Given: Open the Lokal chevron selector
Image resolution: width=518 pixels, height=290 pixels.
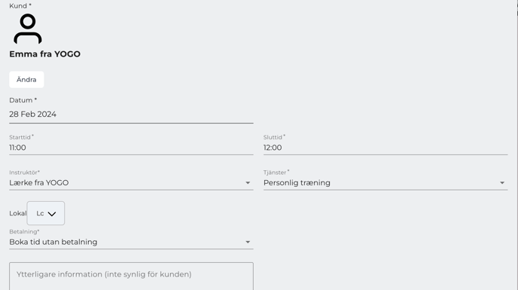Looking at the screenshot, I should pos(46,213).
